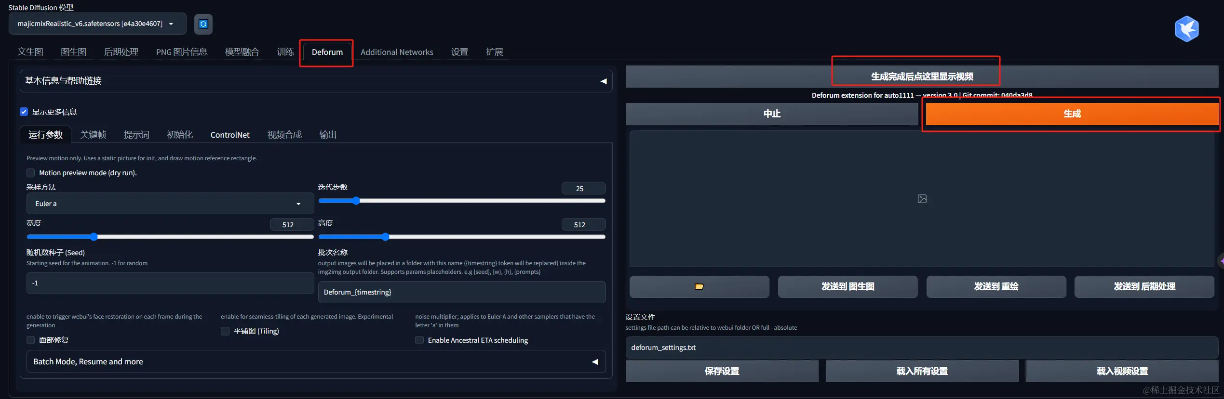1224x399 pixels.
Task: Click 发送到 后期处理 button
Action: coord(1144,287)
